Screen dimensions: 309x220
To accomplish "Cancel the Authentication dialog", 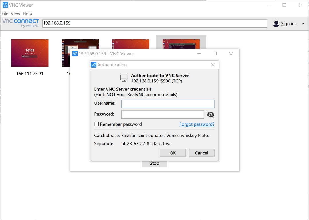I will coord(201,153).
